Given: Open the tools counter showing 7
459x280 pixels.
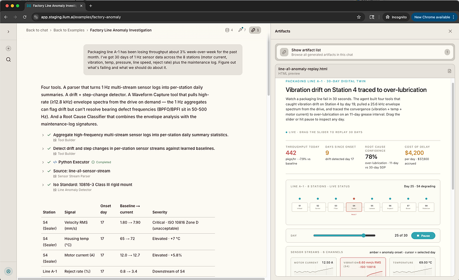Looking at the screenshot, I should point(242,30).
